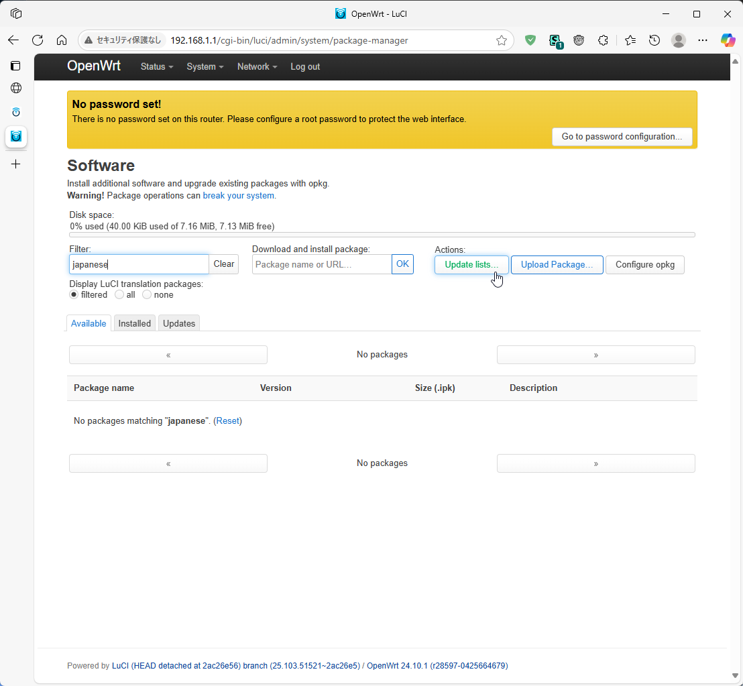Select the active OpenWrt LuCI vertical tab
The width and height of the screenshot is (743, 686).
coord(15,136)
